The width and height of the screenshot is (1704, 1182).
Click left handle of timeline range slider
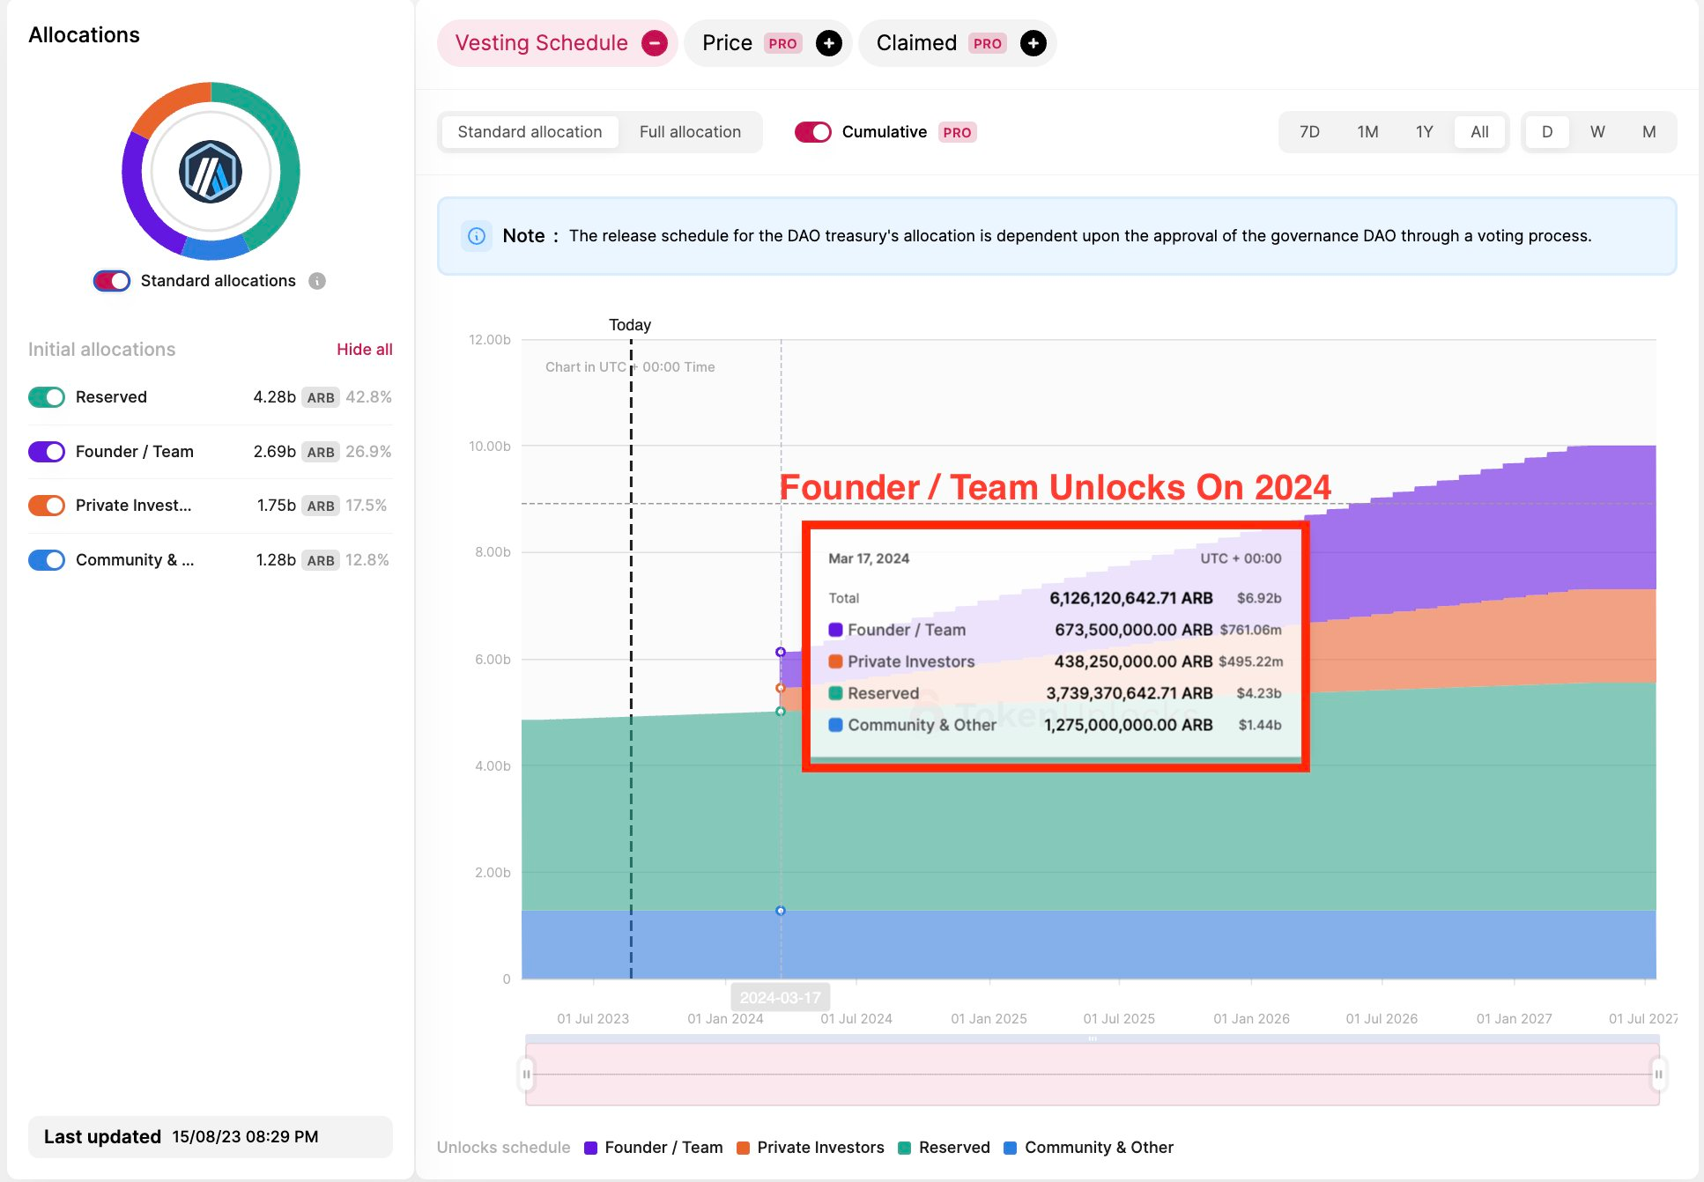[527, 1074]
